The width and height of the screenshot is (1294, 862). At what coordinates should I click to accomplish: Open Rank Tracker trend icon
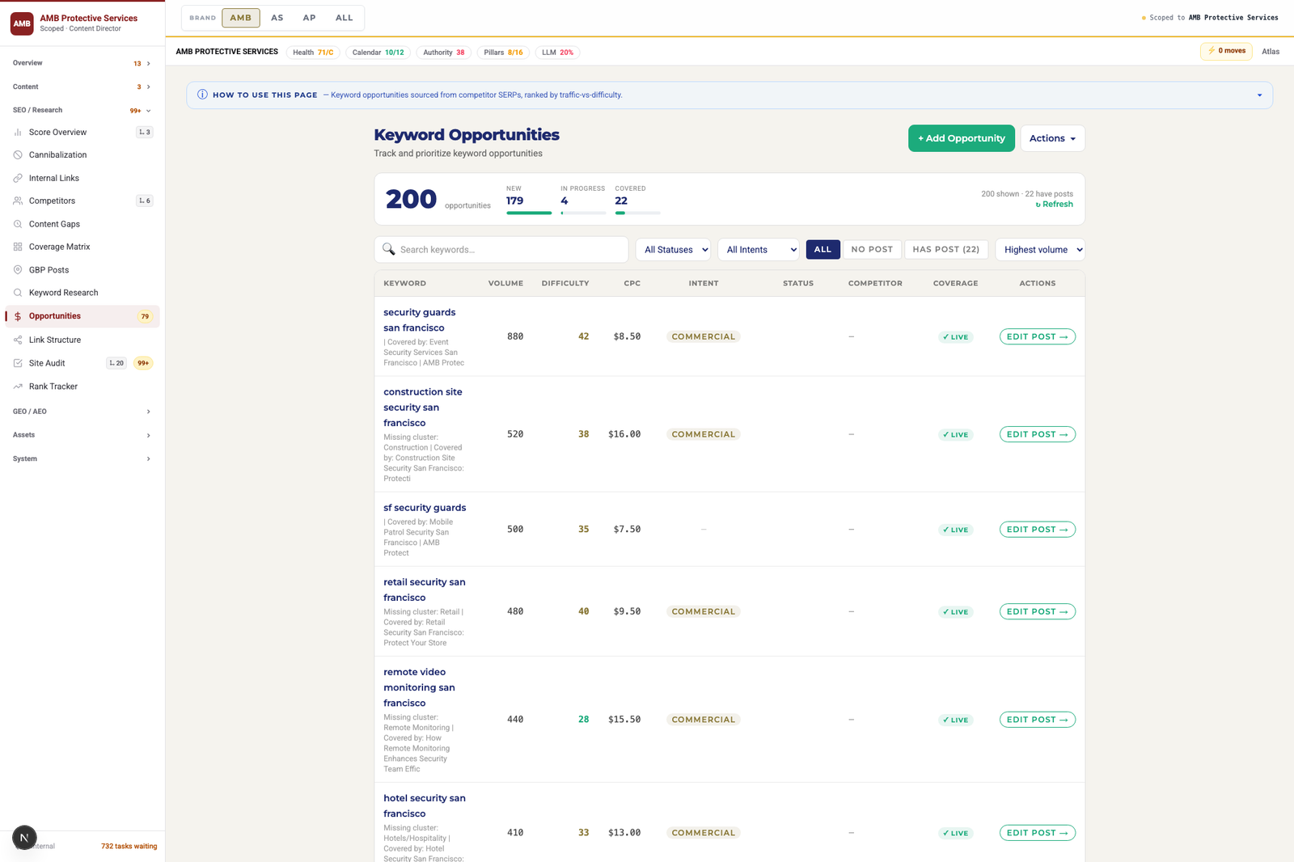click(18, 387)
